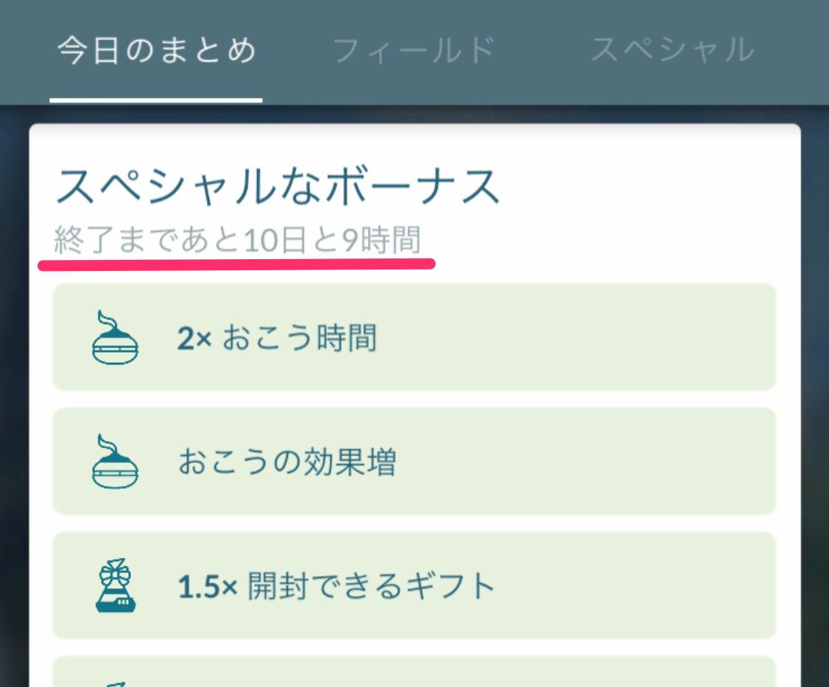Click the empty right side of 開封できるギフト card

click(x=634, y=585)
